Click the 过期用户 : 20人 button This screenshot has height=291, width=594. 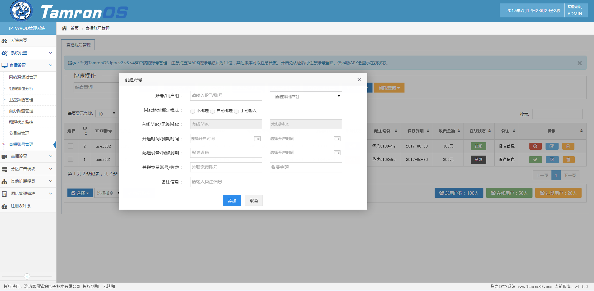click(x=558, y=193)
